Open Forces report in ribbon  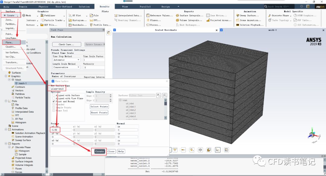tap(154, 25)
